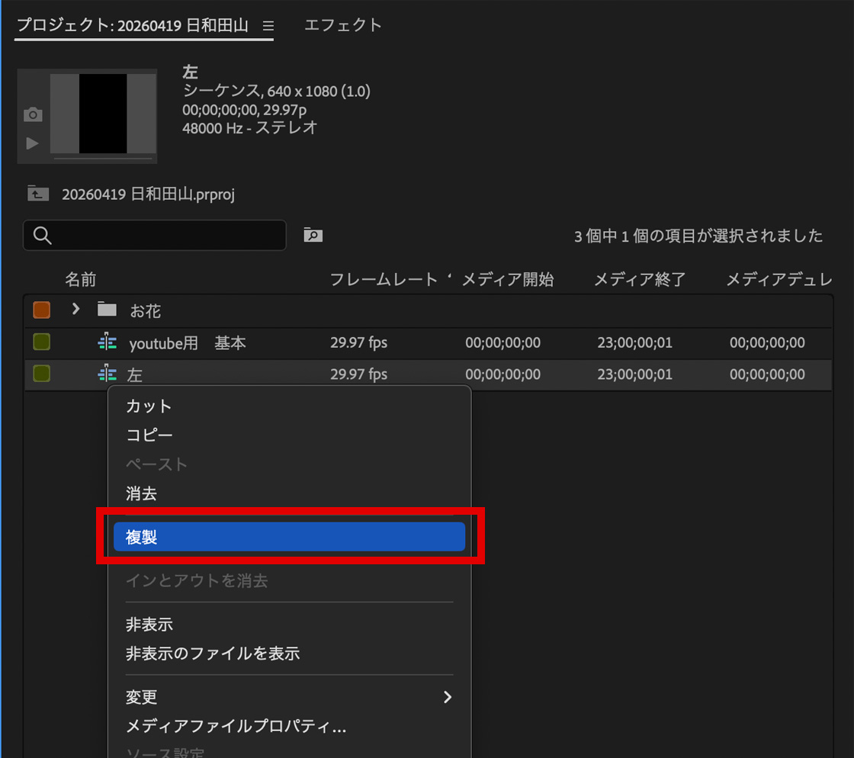This screenshot has width=854, height=758.
Task: Click media duration 00;00;00;00 of 左 row
Action: pyautogui.click(x=767, y=374)
